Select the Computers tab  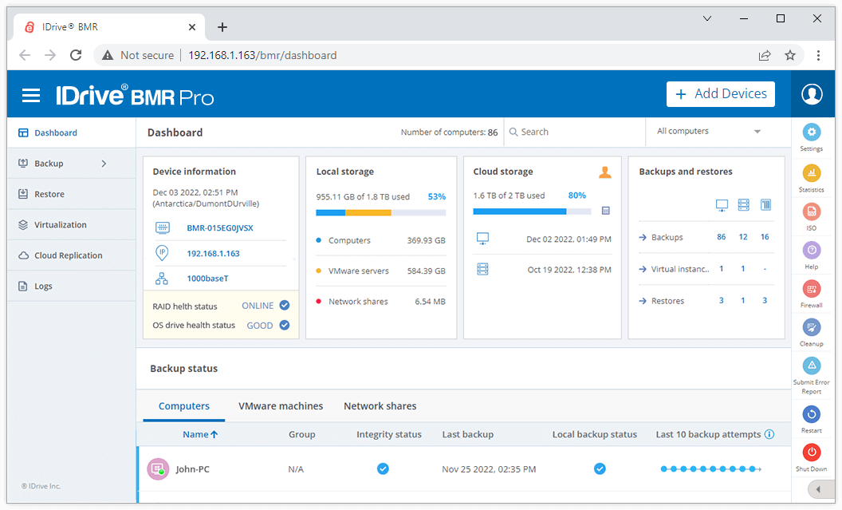(x=183, y=406)
